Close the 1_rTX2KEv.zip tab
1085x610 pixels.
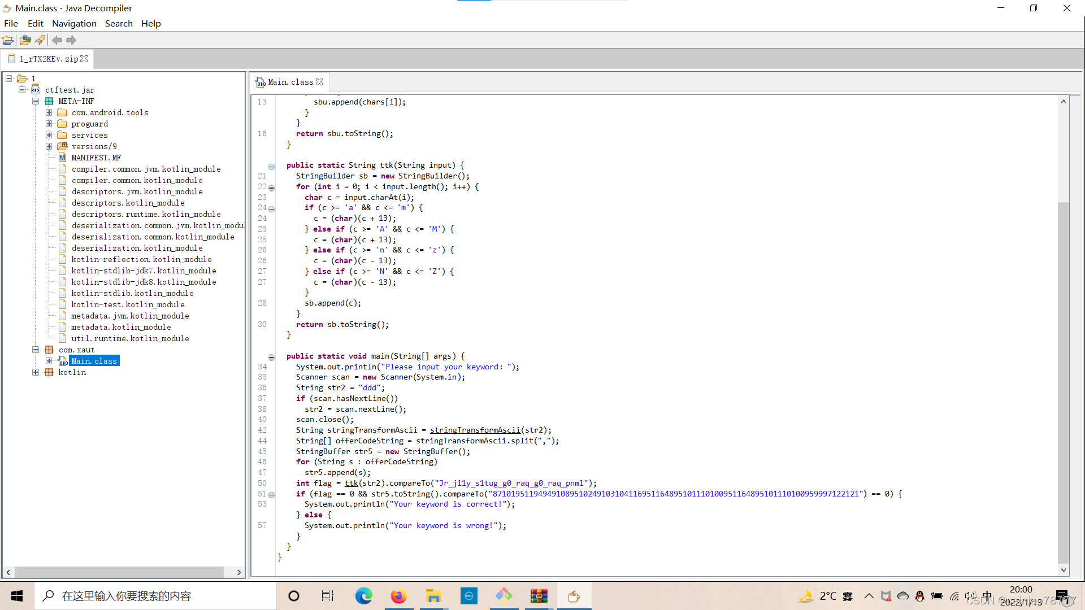[84, 59]
